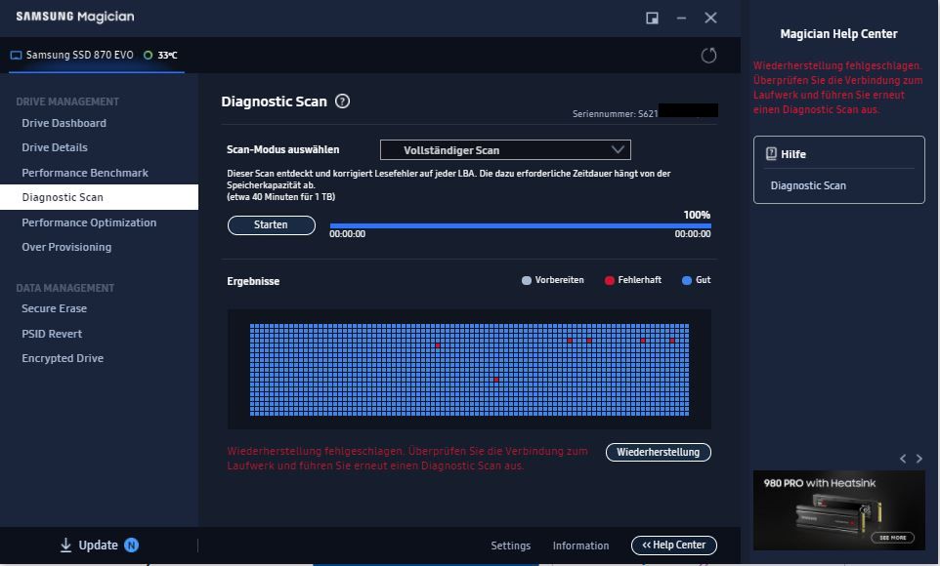940x566 pixels.
Task: Click the drive icon beside Samsung SSD 870 EVO
Action: (17, 55)
